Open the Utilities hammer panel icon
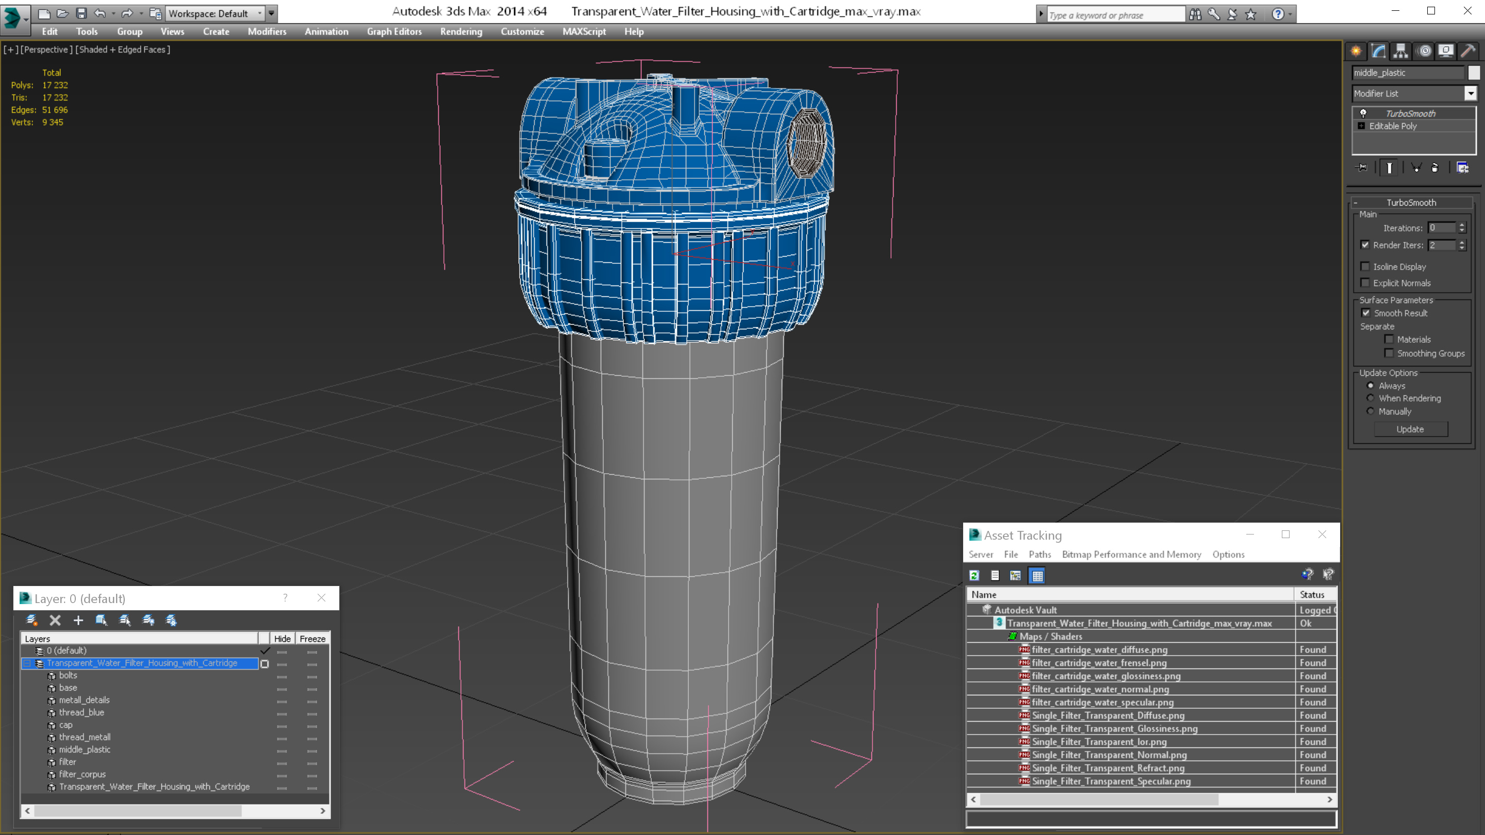Image resolution: width=1485 pixels, height=835 pixels. 1468,52
